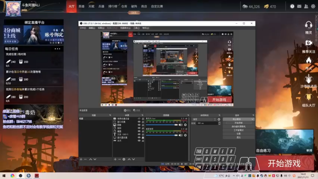Image resolution: width=318 pixels, height=179 pixels.
Task: Toggle visibility eye for 窗口采集 source
Action: pyautogui.click(x=139, y=122)
